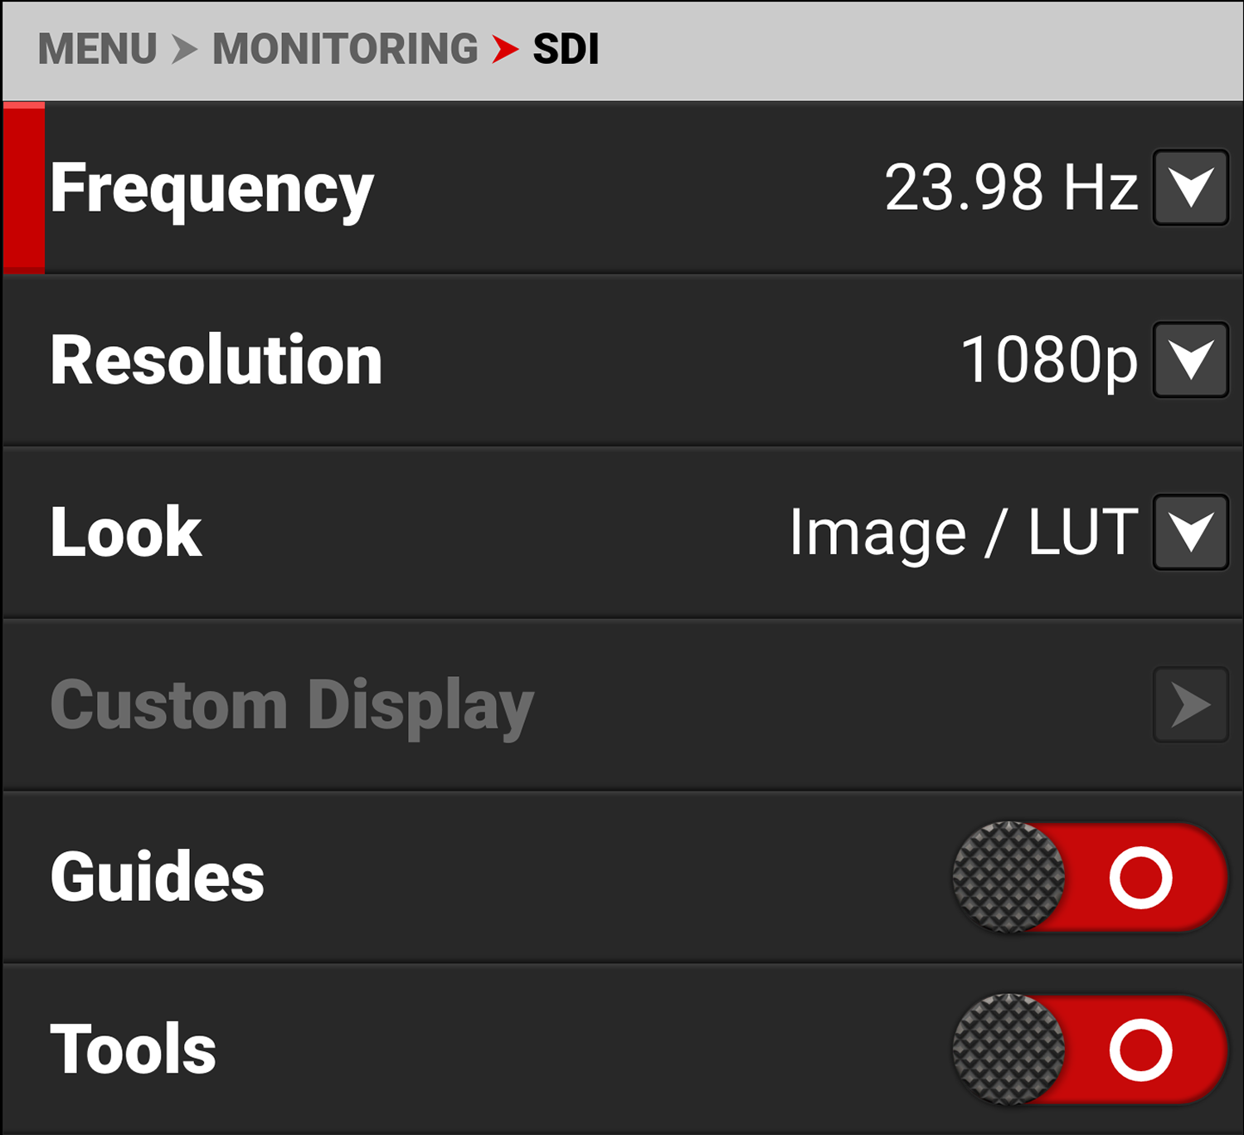
Task: Go back to MENU in breadcrumb
Action: pos(97,49)
